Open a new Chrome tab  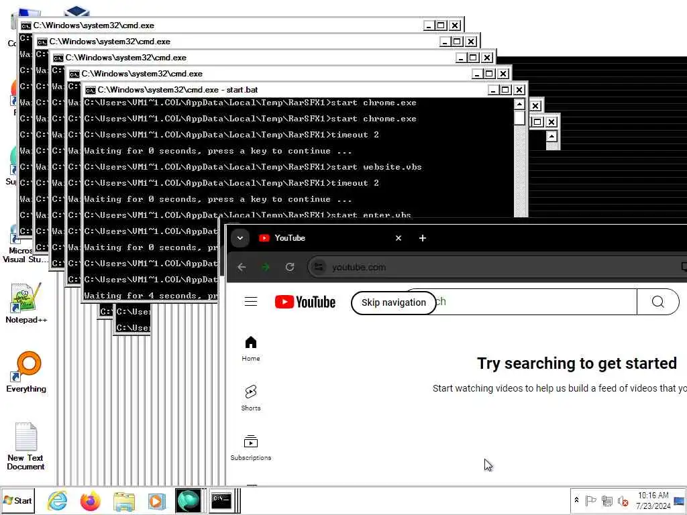click(x=423, y=238)
